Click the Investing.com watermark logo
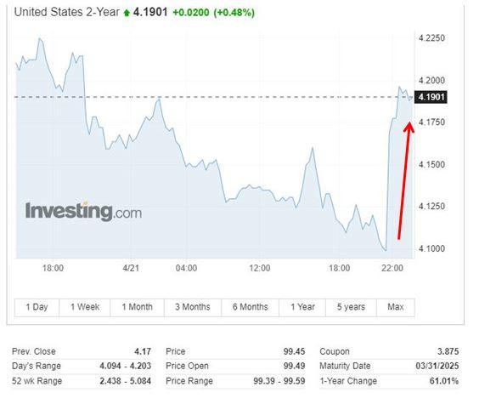Viewport: 479px width, 404px height. (x=83, y=211)
